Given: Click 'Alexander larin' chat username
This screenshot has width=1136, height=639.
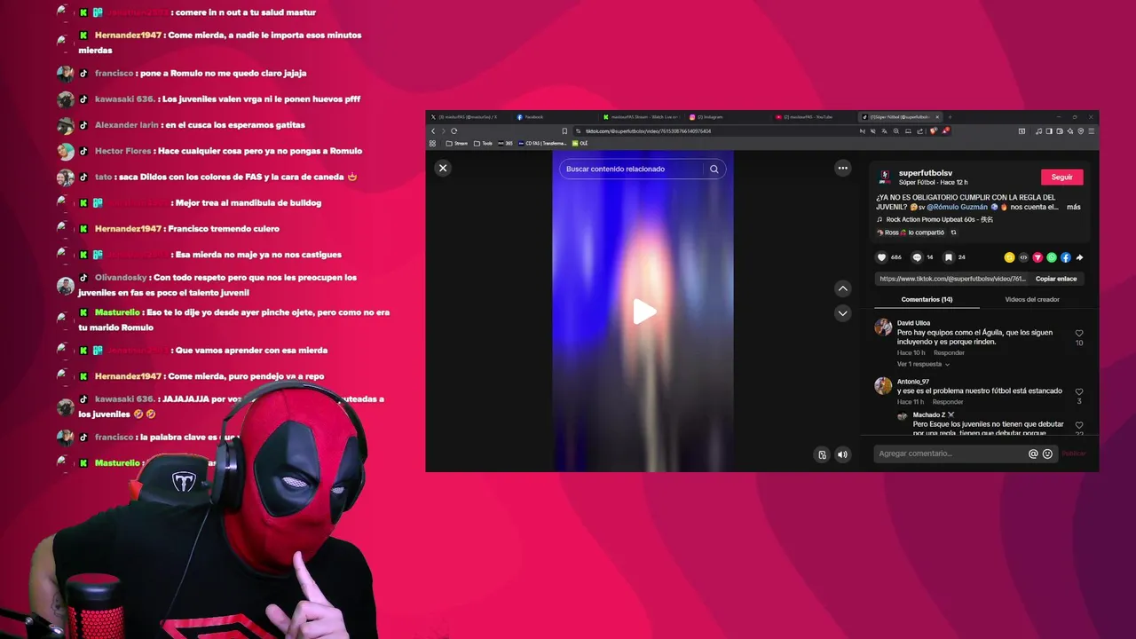Looking at the screenshot, I should (126, 125).
